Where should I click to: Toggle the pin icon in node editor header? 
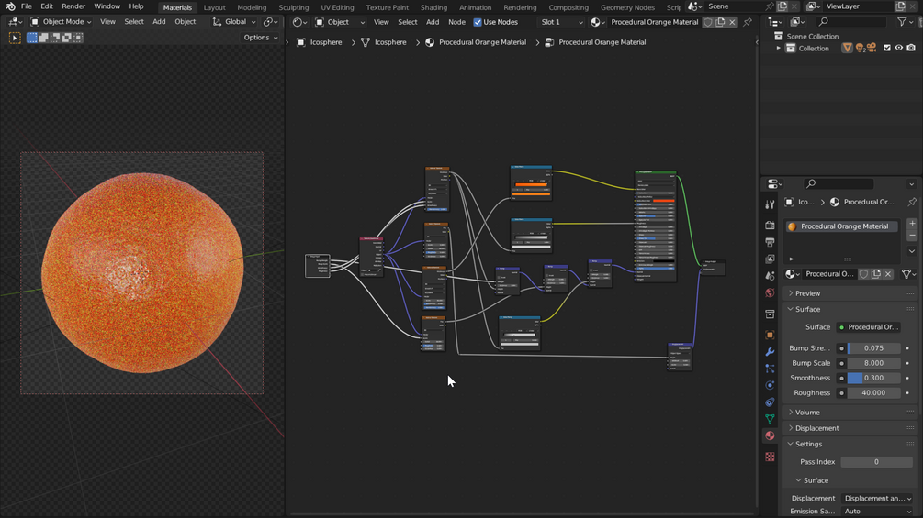[x=748, y=22]
